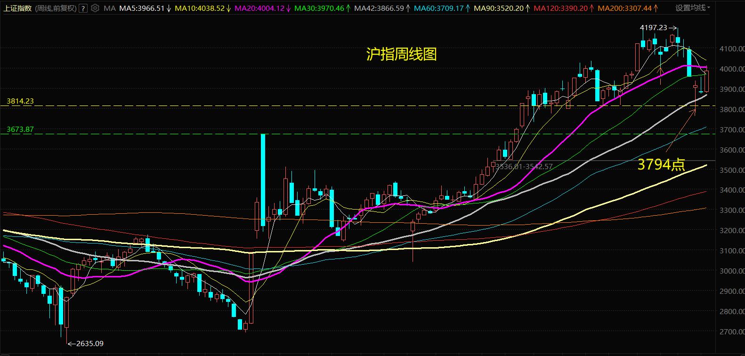Select the (周线,前复权) period label

(x=55, y=8)
